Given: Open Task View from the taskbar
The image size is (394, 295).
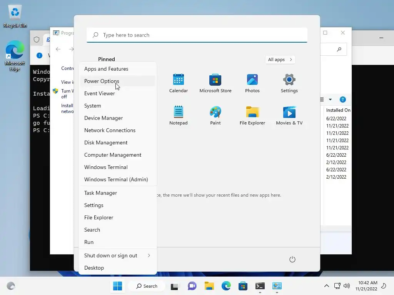Looking at the screenshot, I should pyautogui.click(x=174, y=286).
